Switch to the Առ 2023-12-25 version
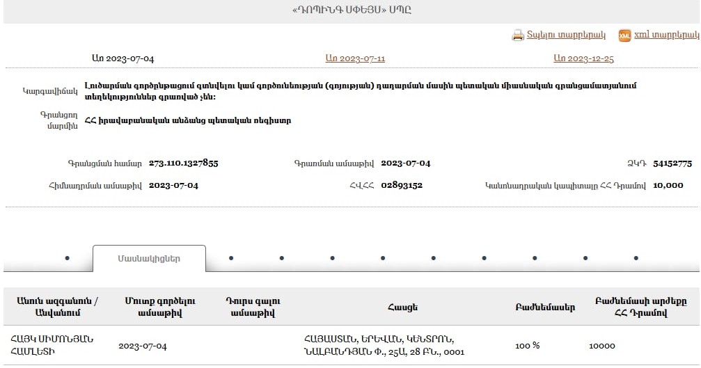The width and height of the screenshot is (701, 368). (583, 58)
